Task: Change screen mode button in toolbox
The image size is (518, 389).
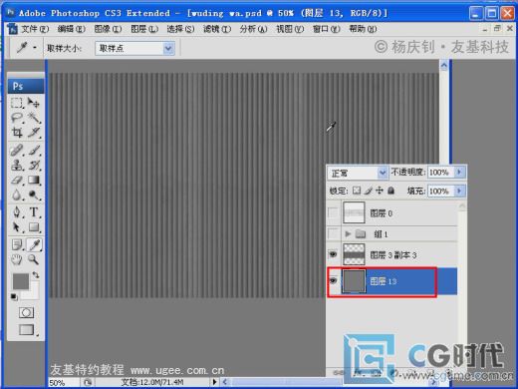Action: [x=27, y=329]
